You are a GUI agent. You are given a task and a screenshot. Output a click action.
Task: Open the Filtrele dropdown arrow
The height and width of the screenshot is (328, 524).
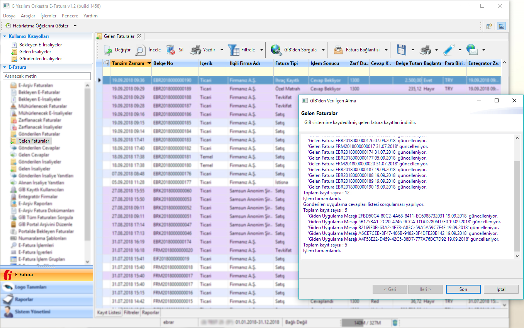(261, 50)
